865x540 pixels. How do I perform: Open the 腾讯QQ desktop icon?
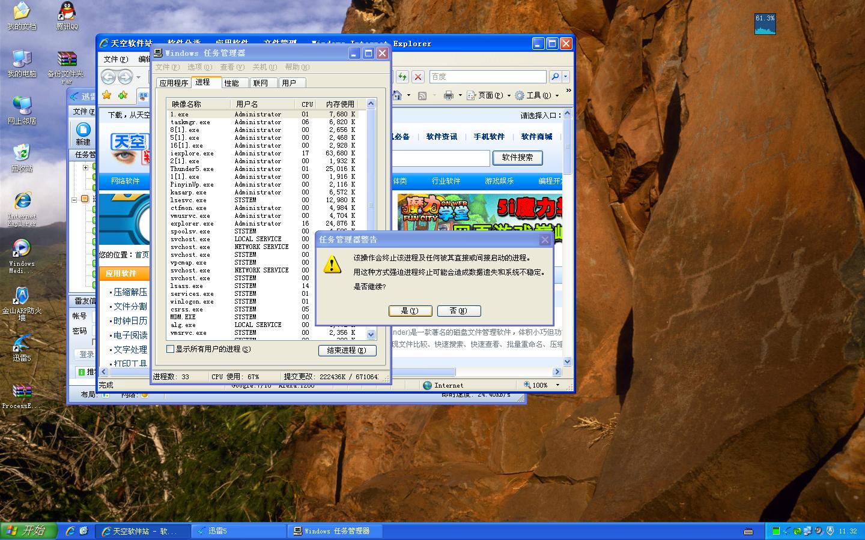pyautogui.click(x=67, y=16)
